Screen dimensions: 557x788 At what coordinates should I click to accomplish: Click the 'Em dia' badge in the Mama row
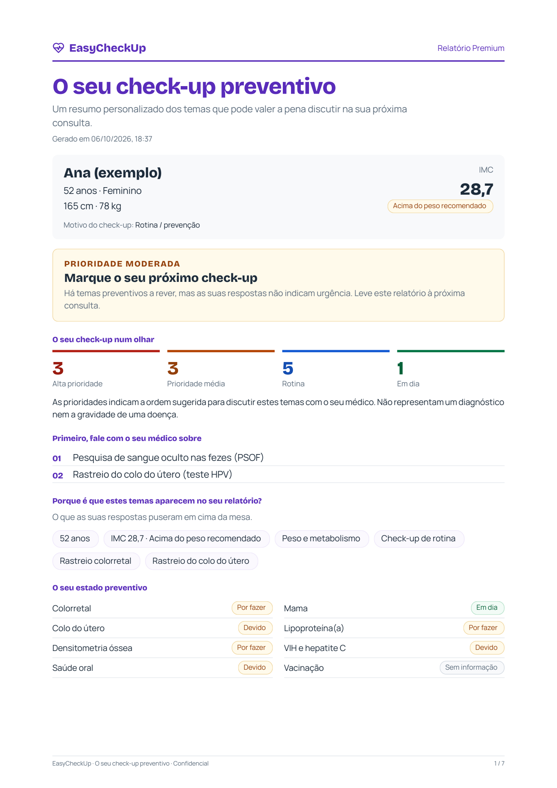pyautogui.click(x=487, y=608)
